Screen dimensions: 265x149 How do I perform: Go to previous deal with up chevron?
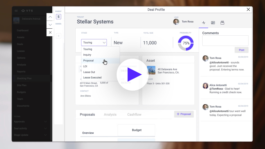coord(50,17)
